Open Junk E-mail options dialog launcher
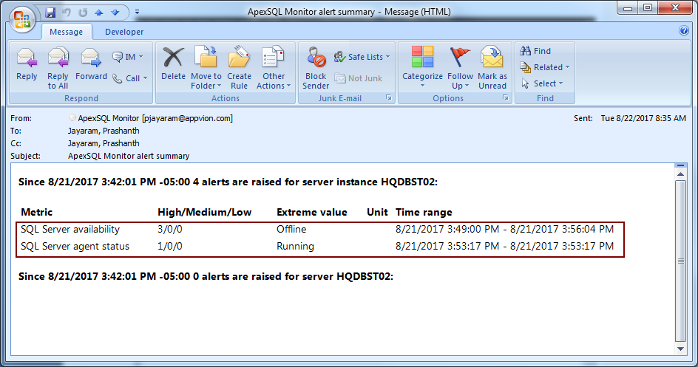 [x=389, y=97]
